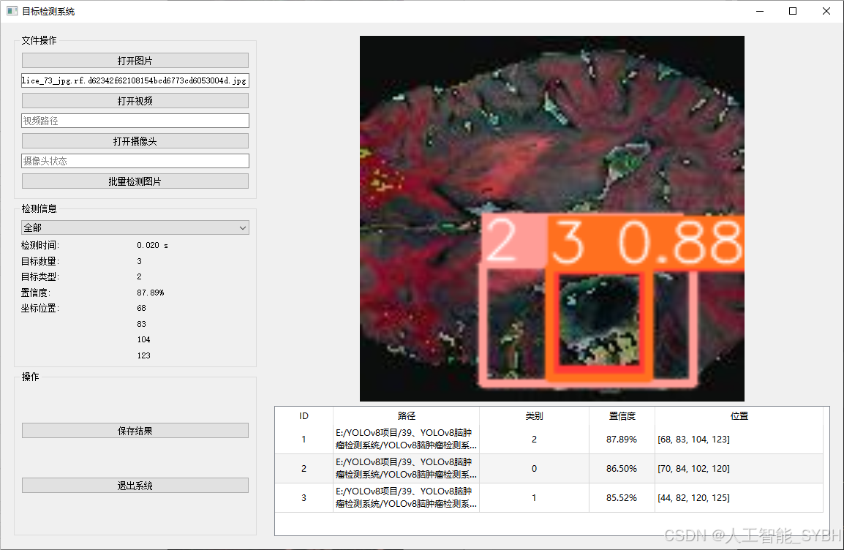The image size is (844, 550).
Task: Select the 类别 column header
Action: 534,416
